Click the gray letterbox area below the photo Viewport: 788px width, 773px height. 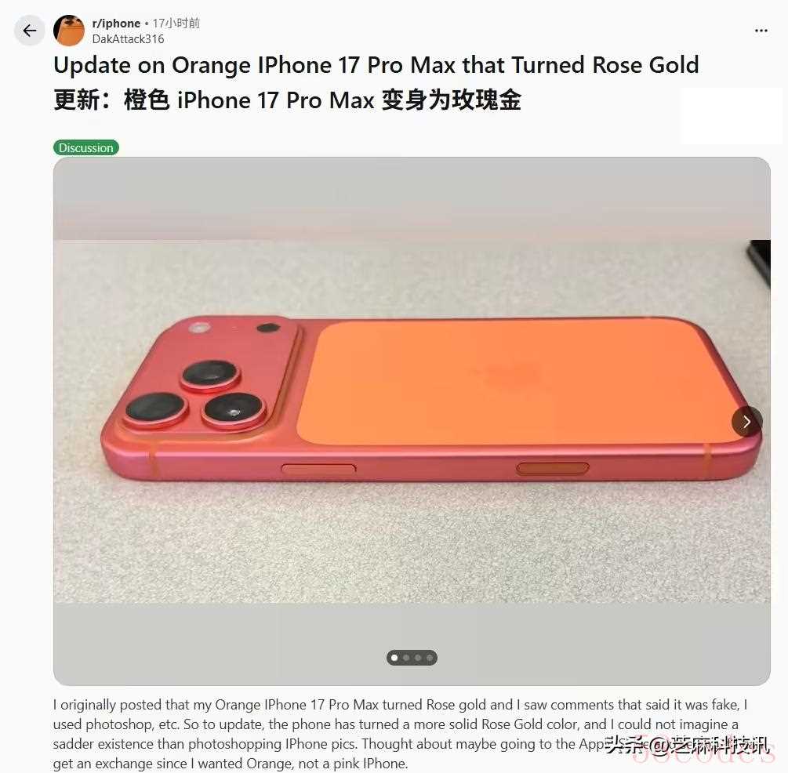[x=412, y=644]
